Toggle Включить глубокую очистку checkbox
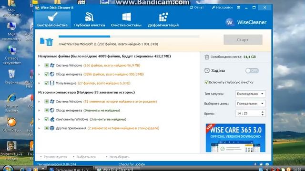Image resolution: width=305 pixels, height=171 pixels. pyautogui.click(x=206, y=82)
